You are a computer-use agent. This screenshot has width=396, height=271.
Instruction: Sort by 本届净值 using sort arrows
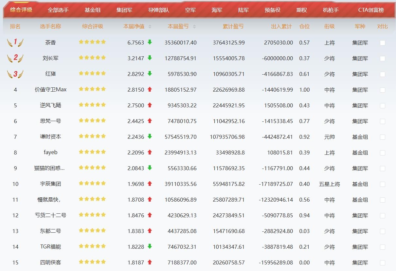(x=150, y=27)
